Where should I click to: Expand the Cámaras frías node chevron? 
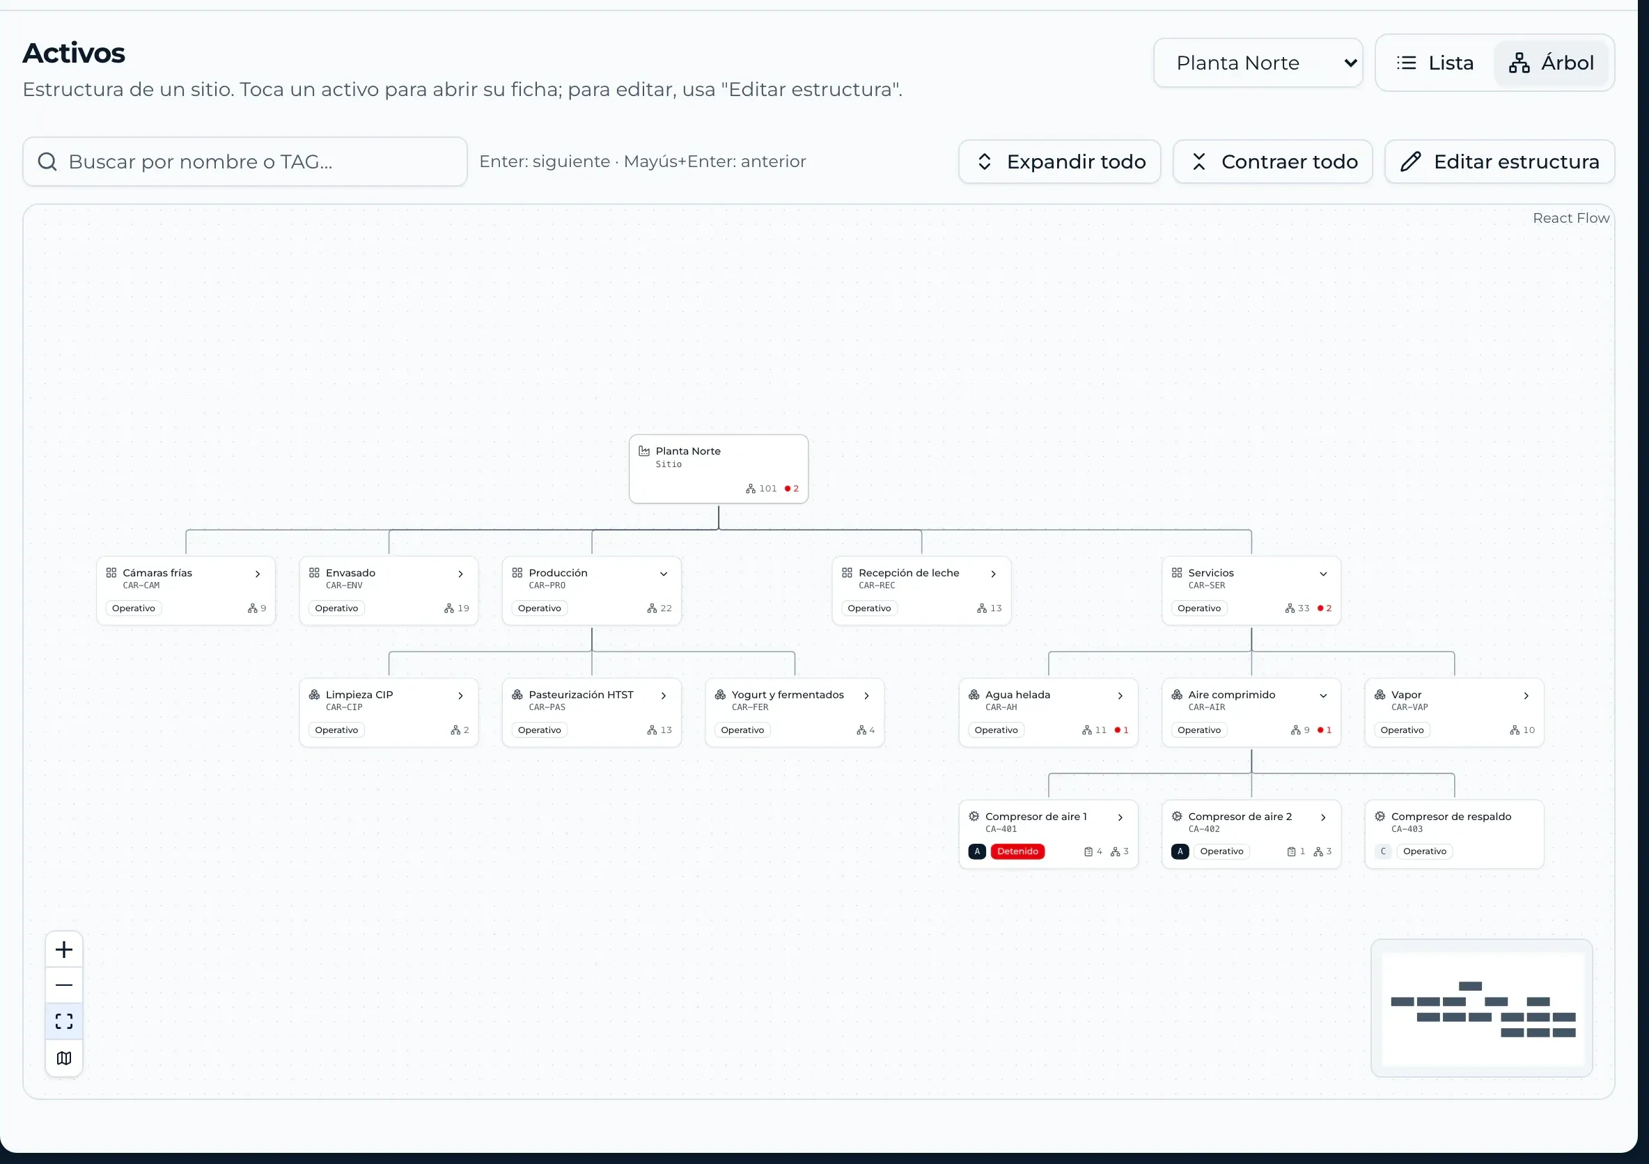tap(258, 574)
